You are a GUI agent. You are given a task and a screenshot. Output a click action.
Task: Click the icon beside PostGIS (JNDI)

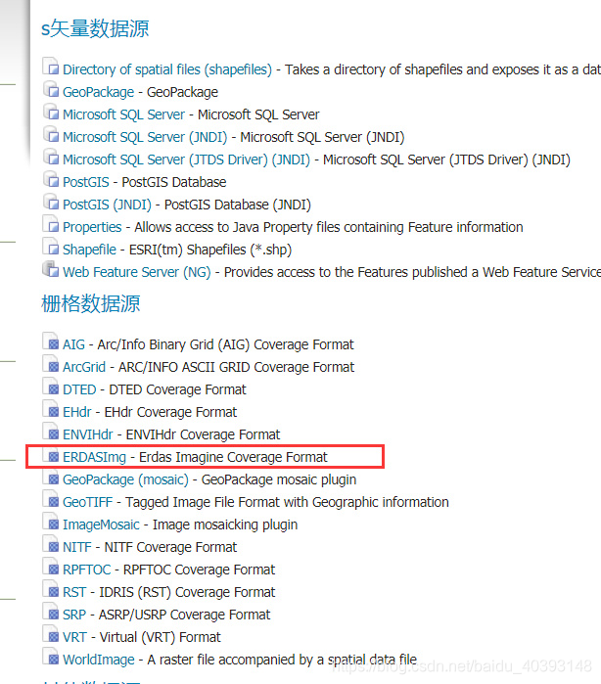(x=51, y=202)
